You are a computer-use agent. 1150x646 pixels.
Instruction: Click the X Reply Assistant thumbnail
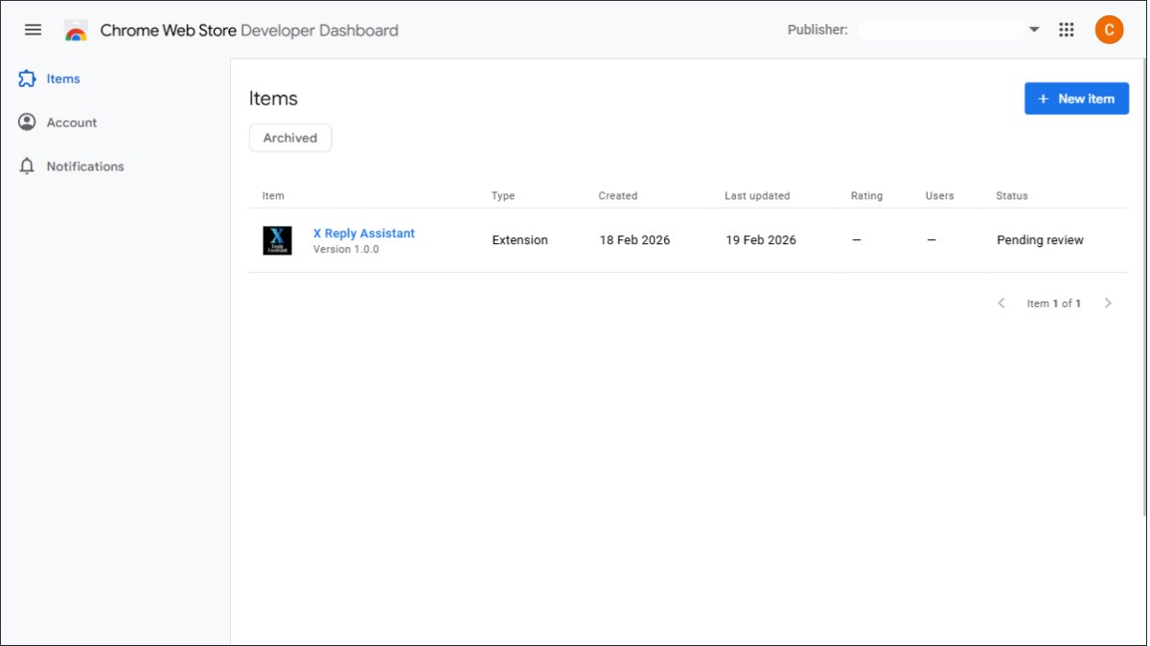[277, 240]
